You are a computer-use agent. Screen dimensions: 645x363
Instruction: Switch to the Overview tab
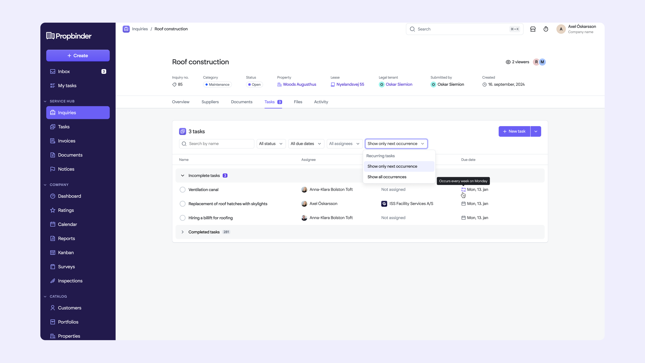(x=181, y=102)
